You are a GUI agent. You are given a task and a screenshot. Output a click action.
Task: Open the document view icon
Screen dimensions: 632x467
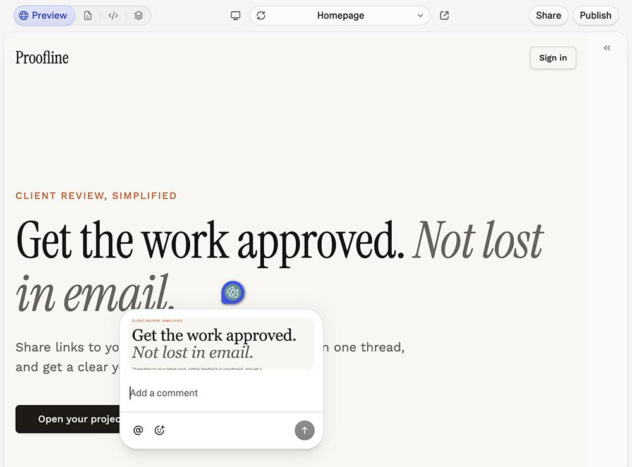tap(88, 16)
